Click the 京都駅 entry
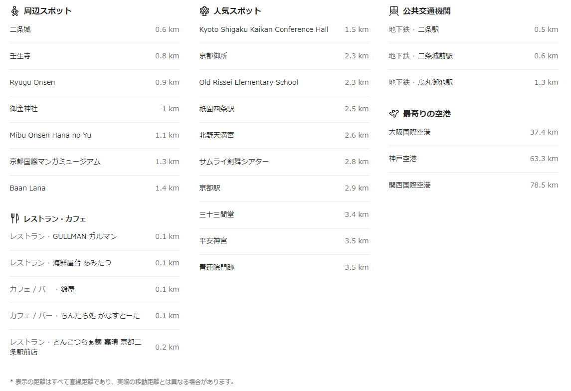Screen dimensions: 571x391 (284, 188)
